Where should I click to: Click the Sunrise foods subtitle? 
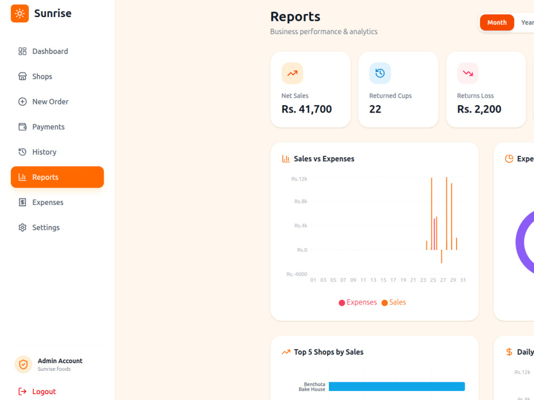tap(54, 369)
